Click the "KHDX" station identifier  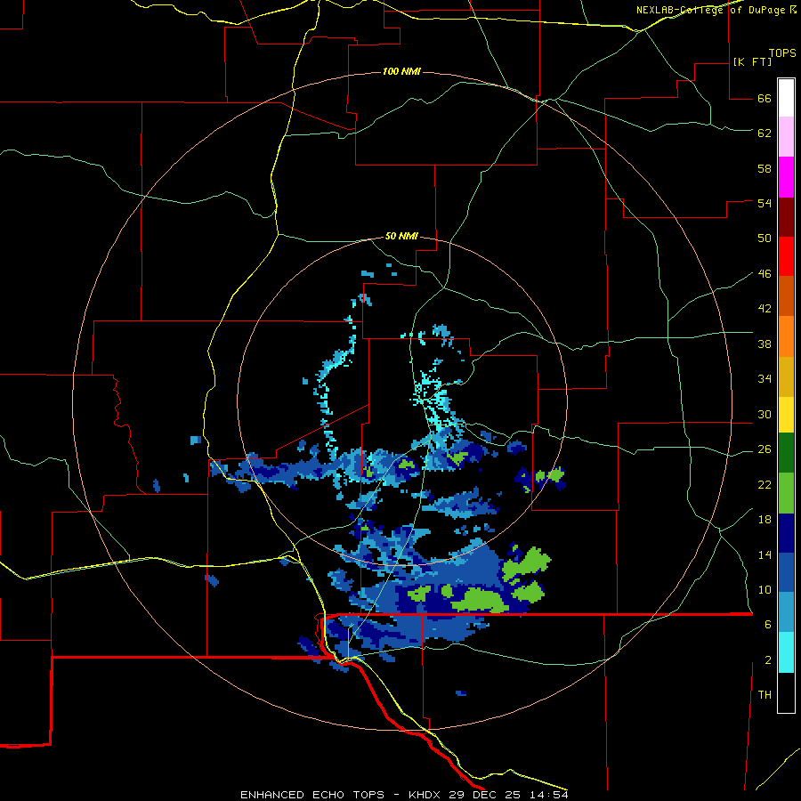tap(425, 795)
